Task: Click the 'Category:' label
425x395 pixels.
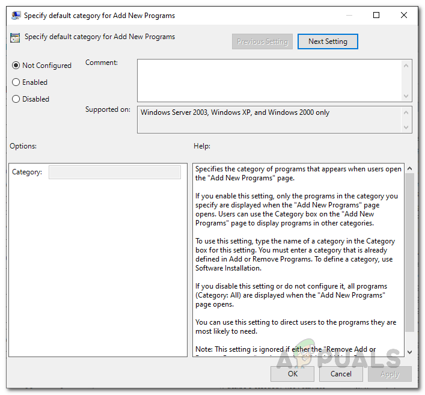Action: point(27,172)
